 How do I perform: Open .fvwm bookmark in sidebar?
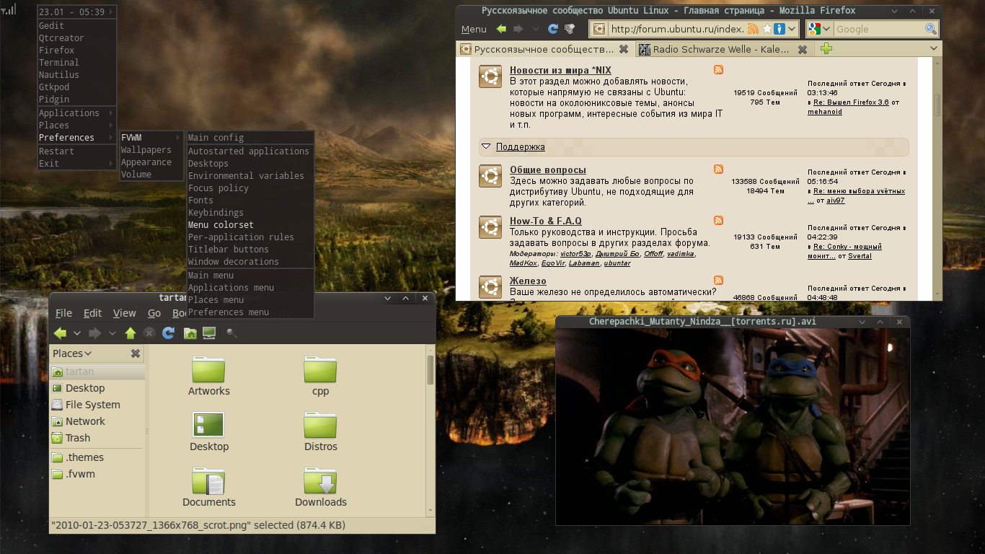point(97,474)
